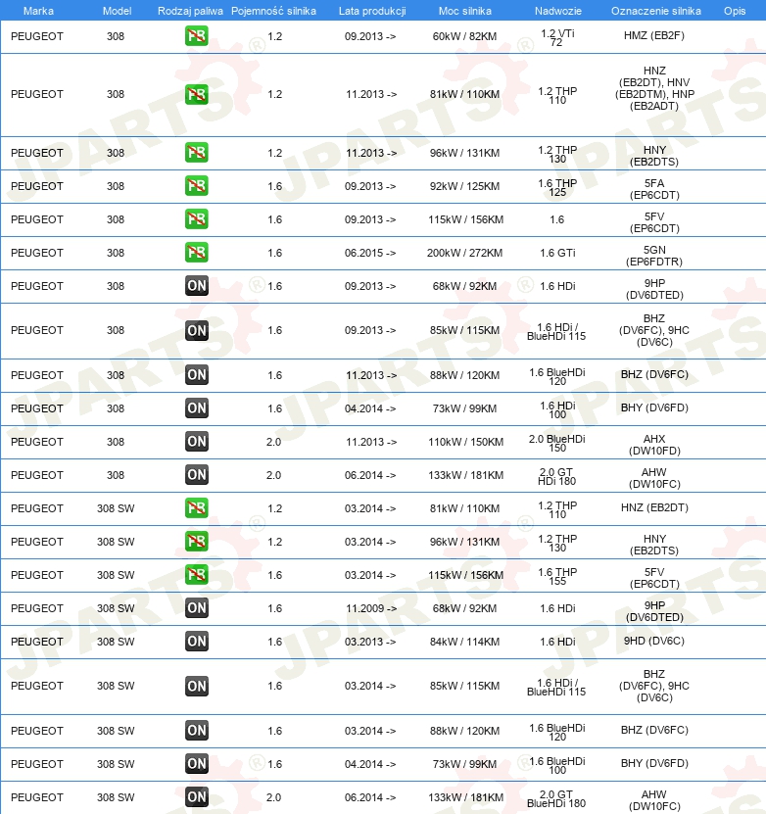Click PEUGEOT in the 60kW / 82KM row
Image resolution: width=766 pixels, height=814 pixels.
click(37, 36)
